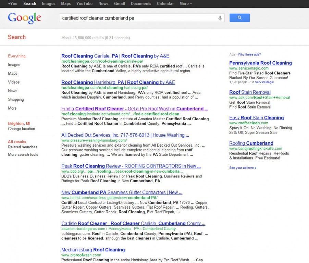Screen dimensions: 309x263
Task: Open Gmail from the top navigation bar
Action: 119,3
